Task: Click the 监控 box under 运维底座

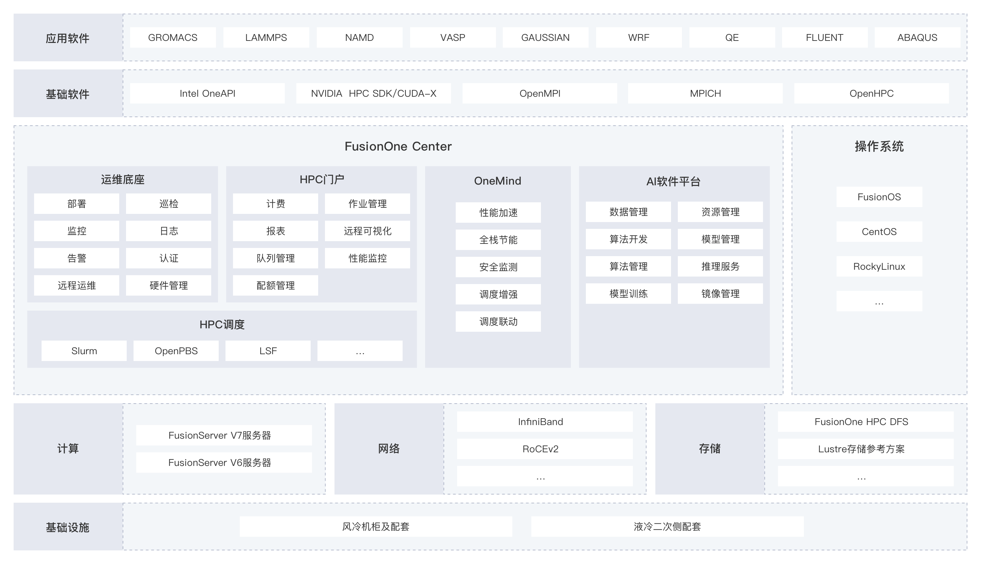Action: pyautogui.click(x=77, y=231)
